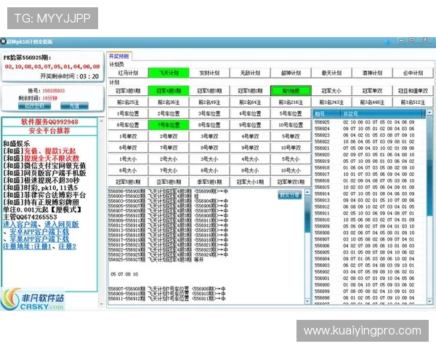
Task: Choose the 前2名64注 plan
Action: 250,102
